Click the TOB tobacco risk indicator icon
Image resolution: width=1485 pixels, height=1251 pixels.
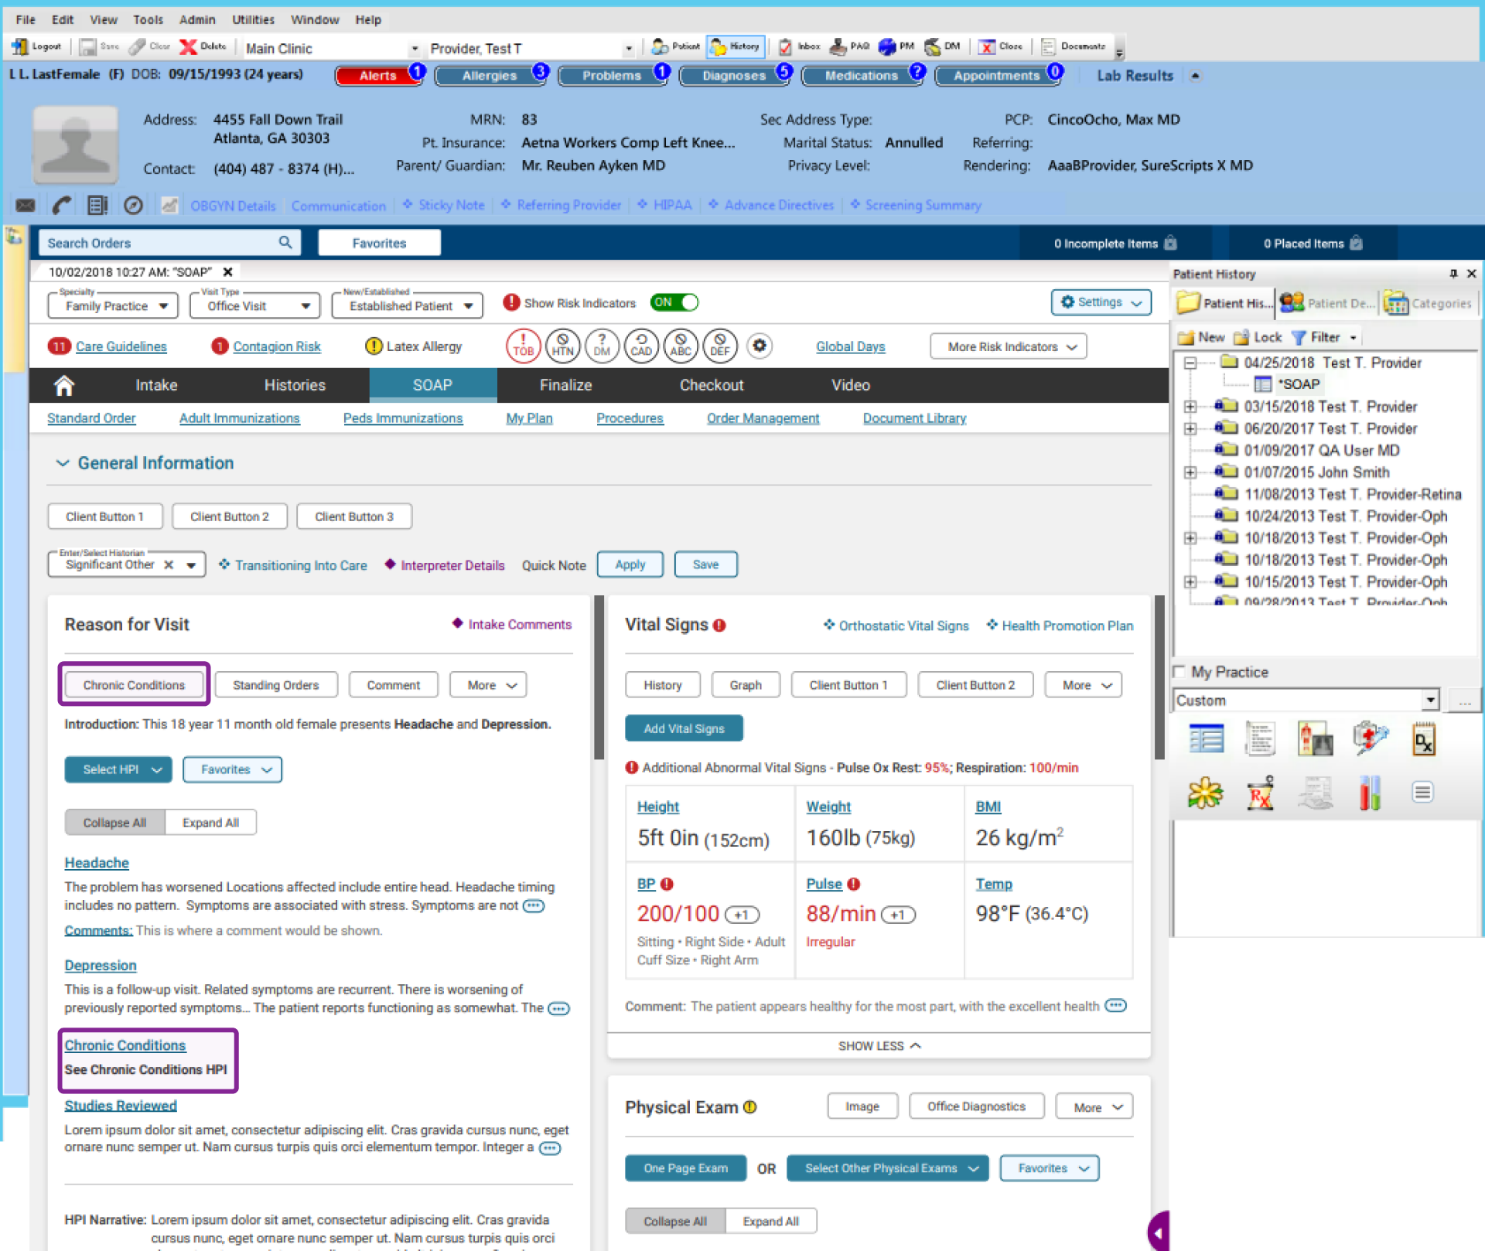coord(523,346)
